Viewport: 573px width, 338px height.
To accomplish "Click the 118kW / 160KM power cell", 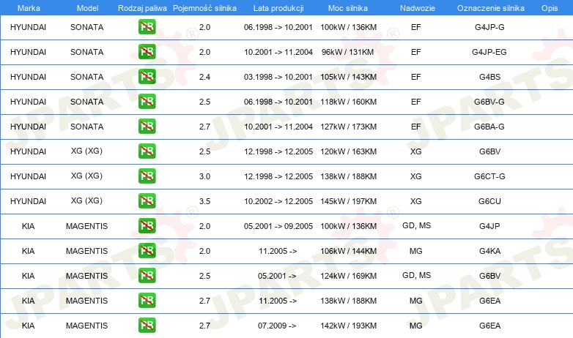I will point(348,102).
